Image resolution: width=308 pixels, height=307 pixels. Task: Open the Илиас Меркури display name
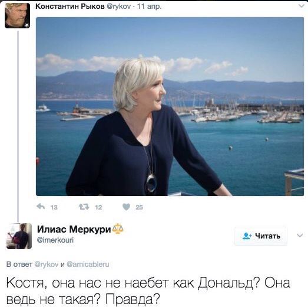pos(74,229)
